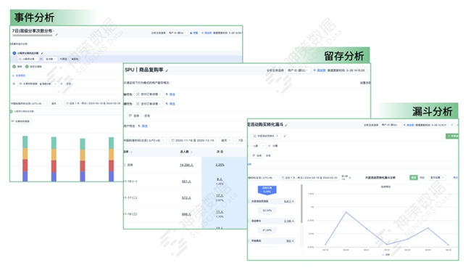Click blue numbered metric badge in event panel
The image size is (471, 273).
(x=14, y=53)
